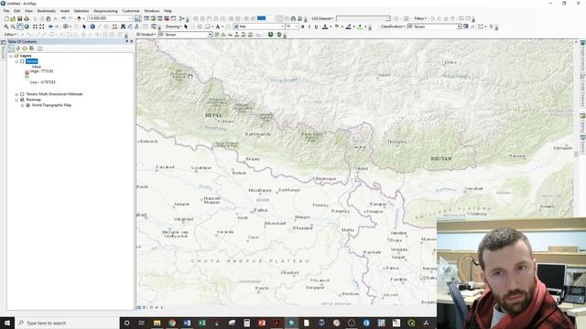This screenshot has height=329, width=586.
Task: Open the Find binoculars tool
Action: (123, 27)
